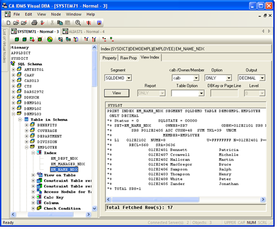Select the EM_NAME_NDX index
This screenshot has width=277, height=229.
click(x=64, y=170)
